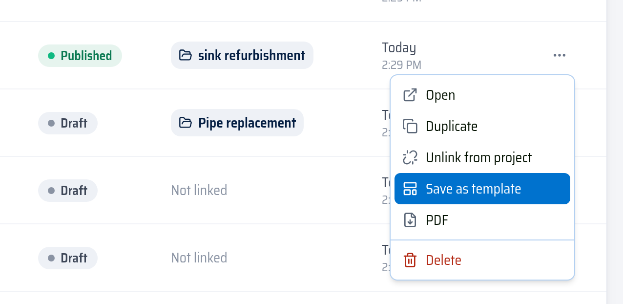Viewport: 623px width, 304px height.
Task: Click the first Not linked label
Action: point(199,190)
